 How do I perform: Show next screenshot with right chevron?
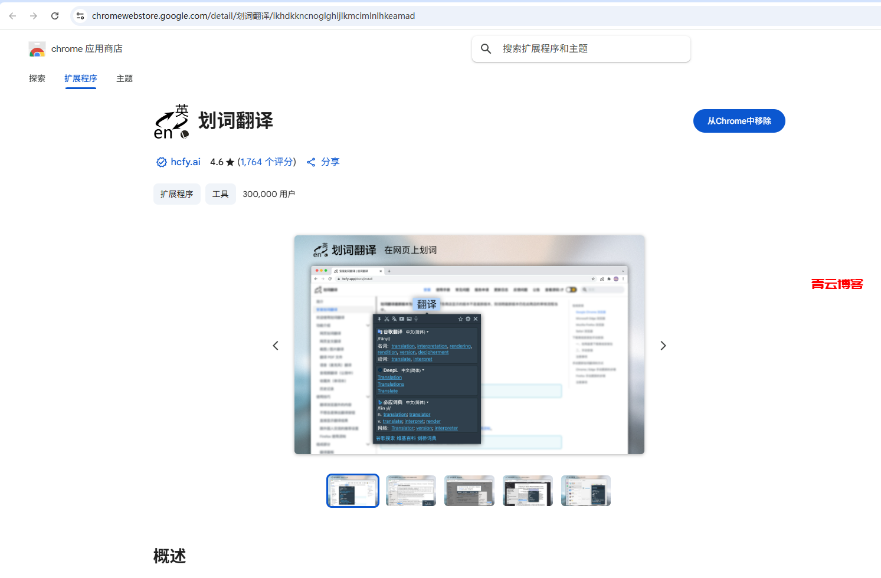(663, 346)
